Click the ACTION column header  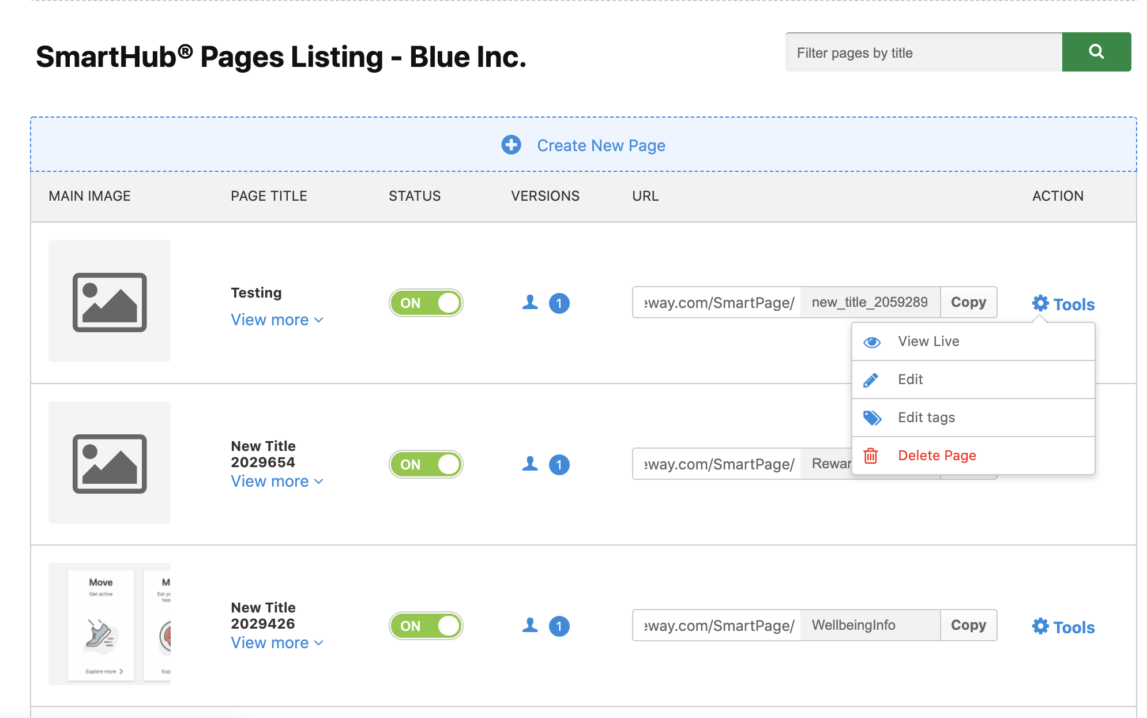pos(1058,196)
